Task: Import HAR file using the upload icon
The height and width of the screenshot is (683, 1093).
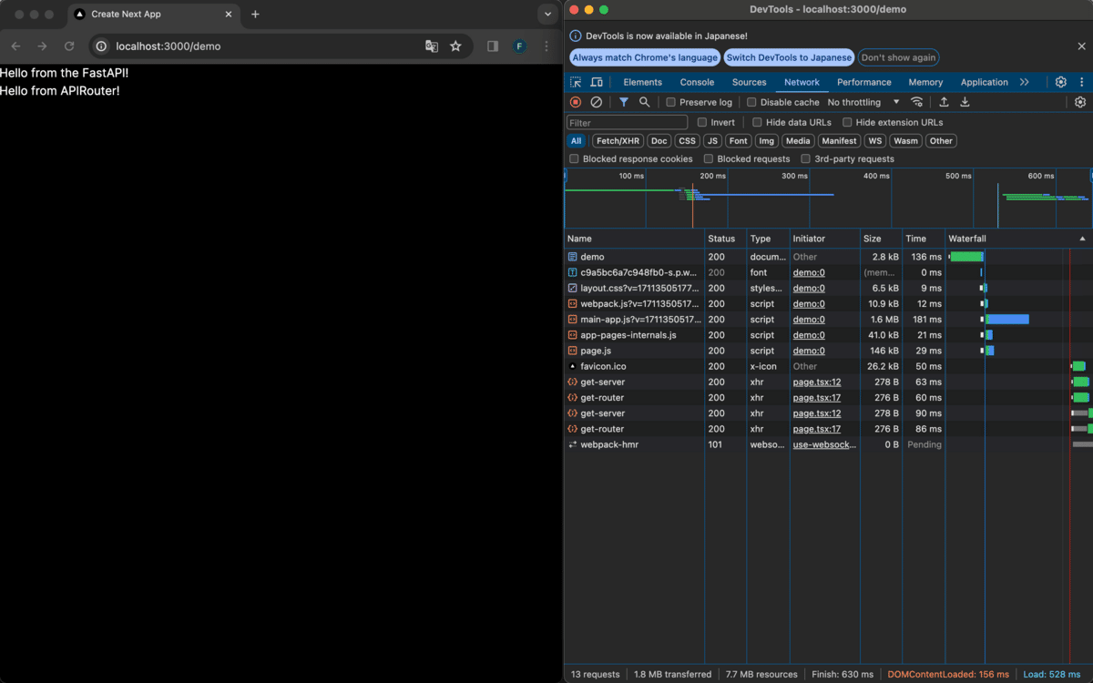Action: pos(943,102)
